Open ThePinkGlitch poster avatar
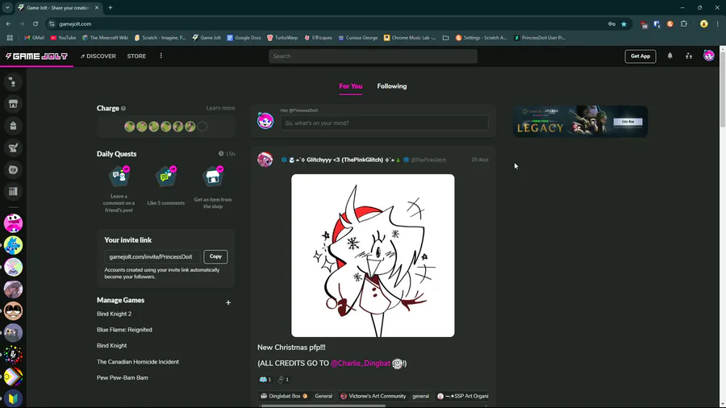 click(265, 160)
